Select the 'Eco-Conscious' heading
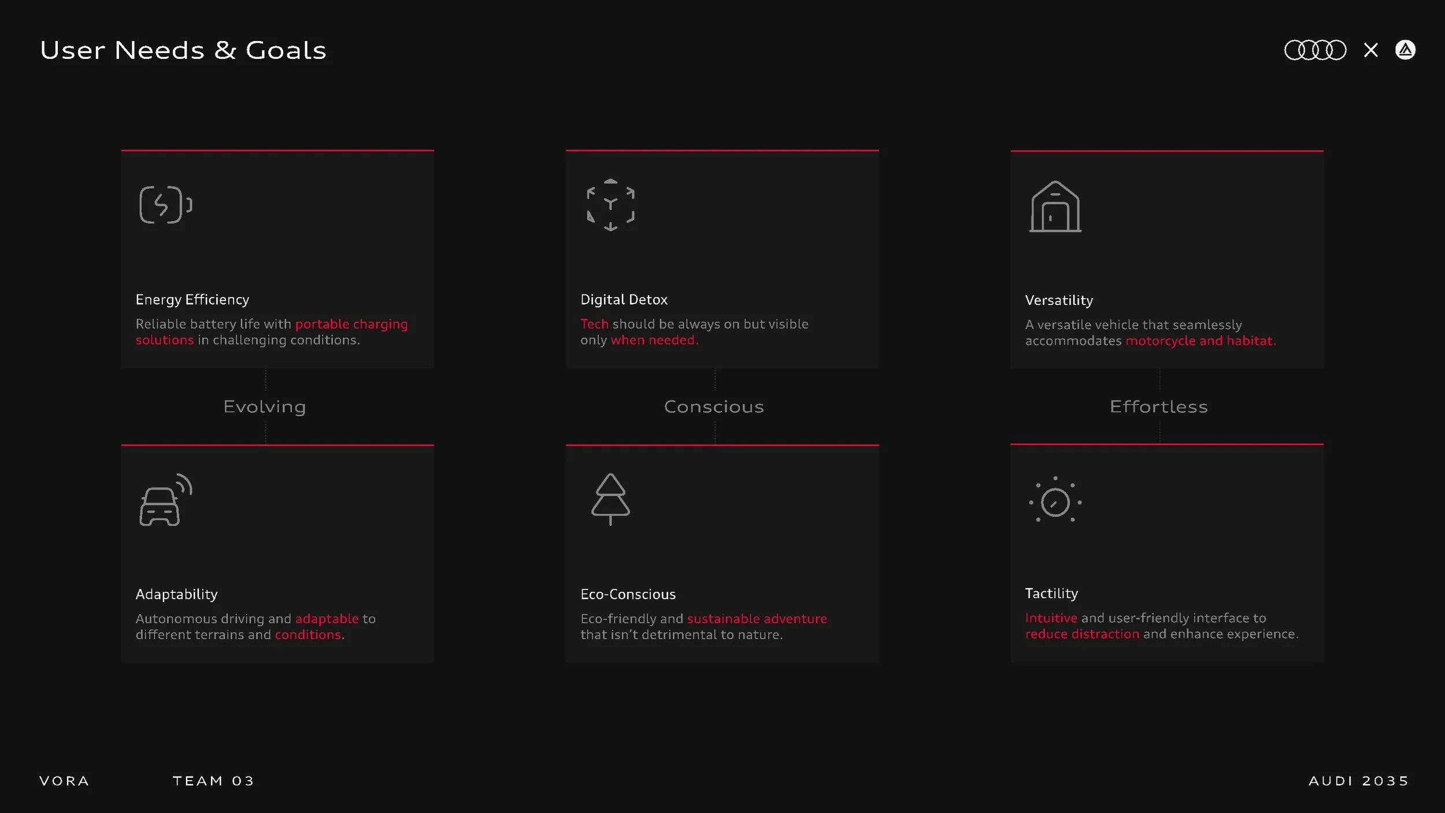This screenshot has height=813, width=1445. click(x=628, y=594)
